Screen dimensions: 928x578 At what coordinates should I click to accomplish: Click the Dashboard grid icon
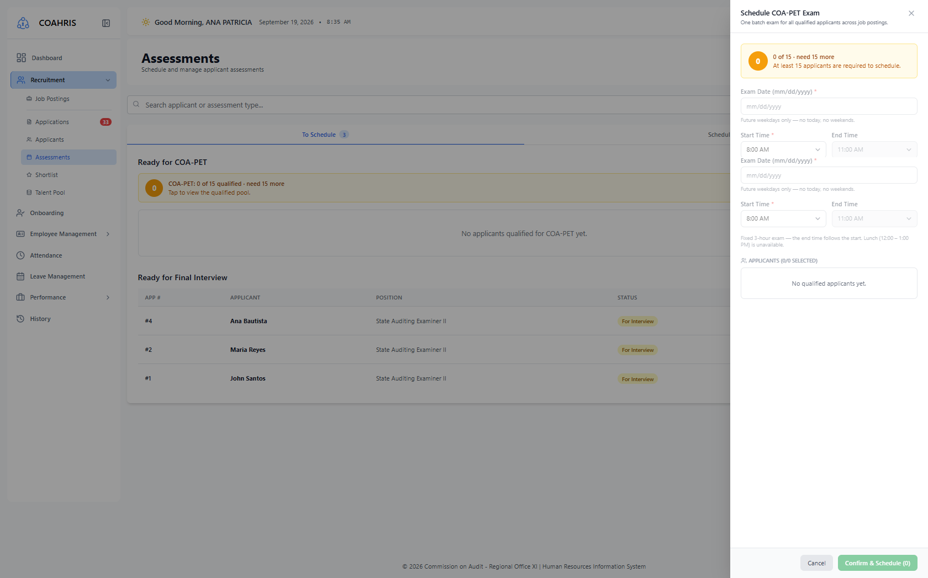21,58
